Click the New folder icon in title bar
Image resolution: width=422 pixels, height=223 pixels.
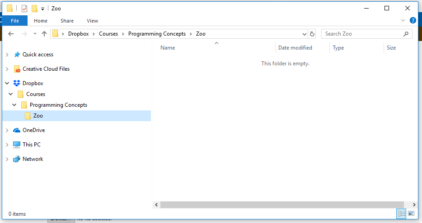(x=34, y=9)
